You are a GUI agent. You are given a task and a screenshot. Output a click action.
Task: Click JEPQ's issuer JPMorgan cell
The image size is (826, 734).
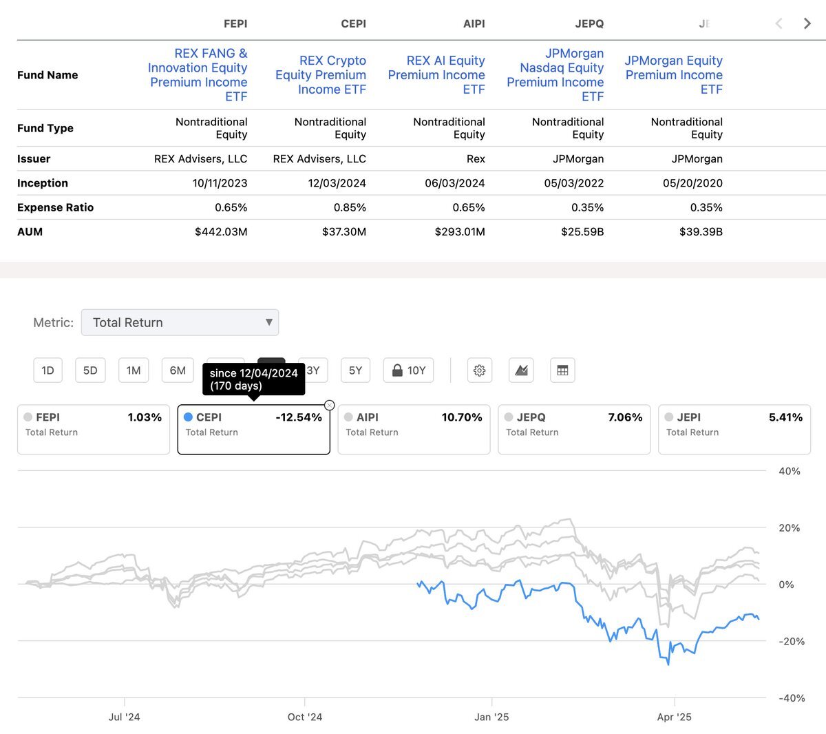(x=578, y=159)
